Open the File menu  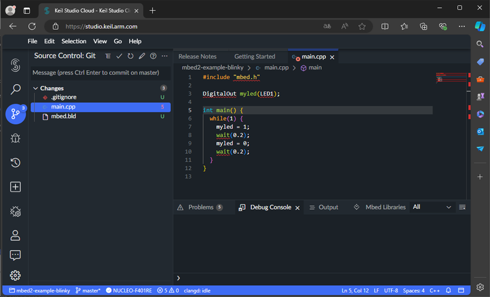coord(32,41)
